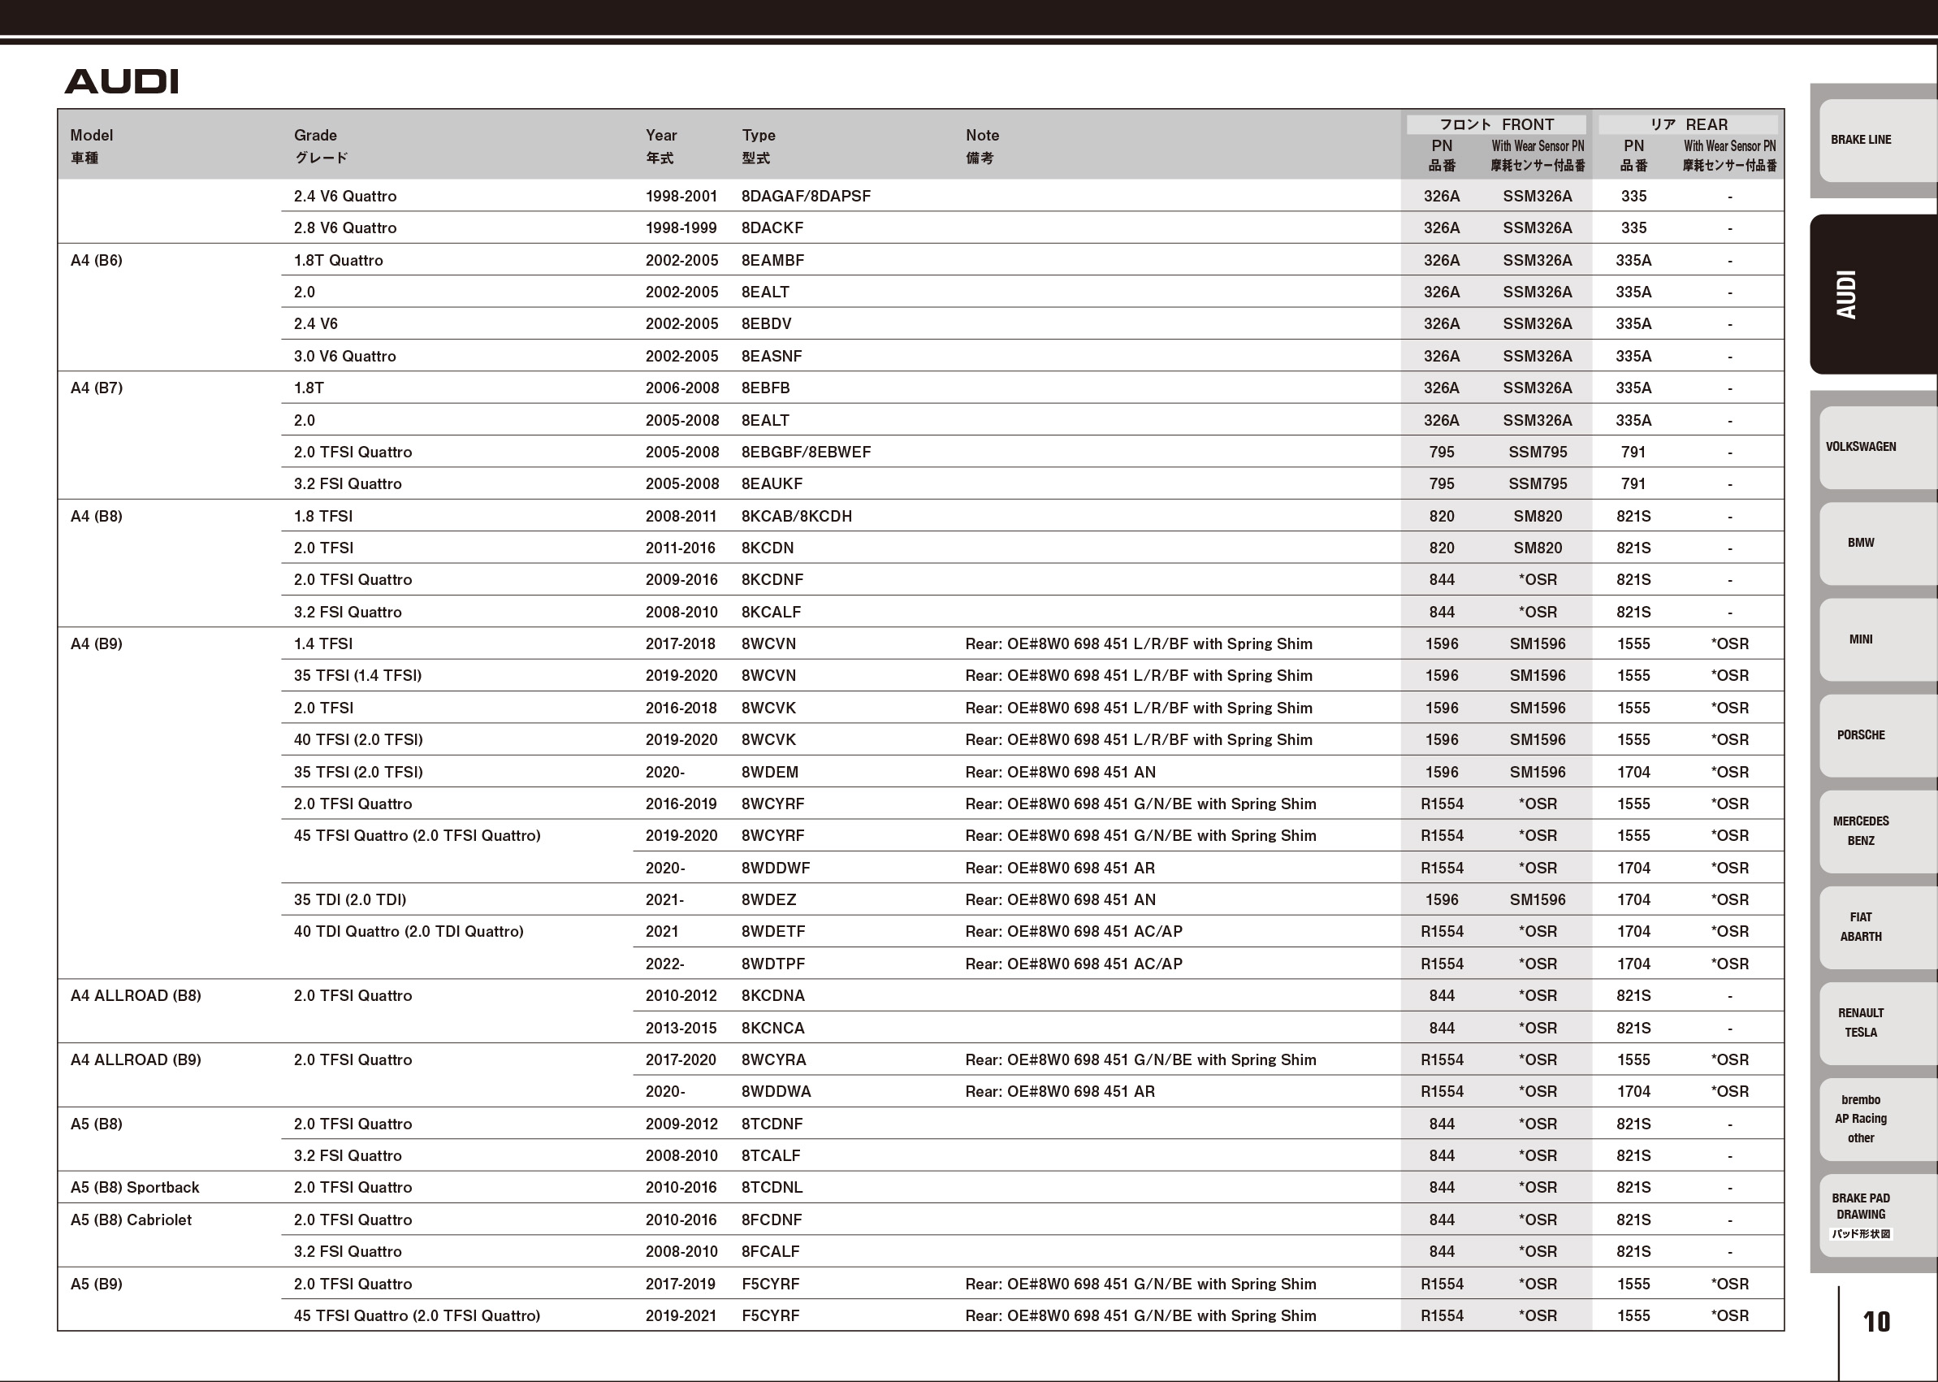Click type code 8DAGAF/8DAPSF
Viewport: 1938px width, 1382px height.
point(806,197)
